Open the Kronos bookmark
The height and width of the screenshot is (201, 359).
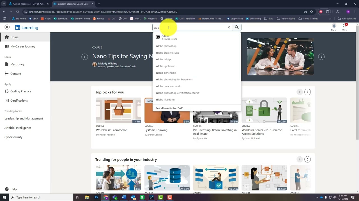(x=98, y=19)
